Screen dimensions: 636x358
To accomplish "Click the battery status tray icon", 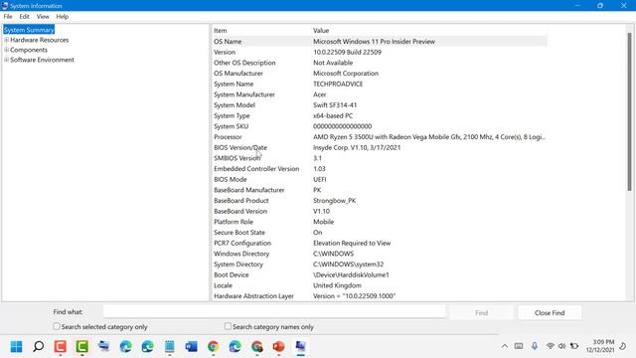I will point(574,346).
